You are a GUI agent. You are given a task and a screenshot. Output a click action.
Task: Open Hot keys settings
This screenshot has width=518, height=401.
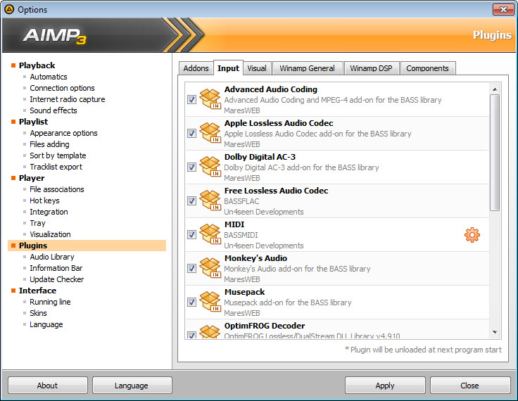[44, 200]
